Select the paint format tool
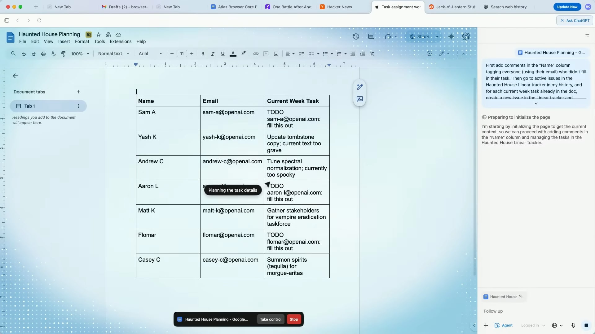 tap(63, 54)
